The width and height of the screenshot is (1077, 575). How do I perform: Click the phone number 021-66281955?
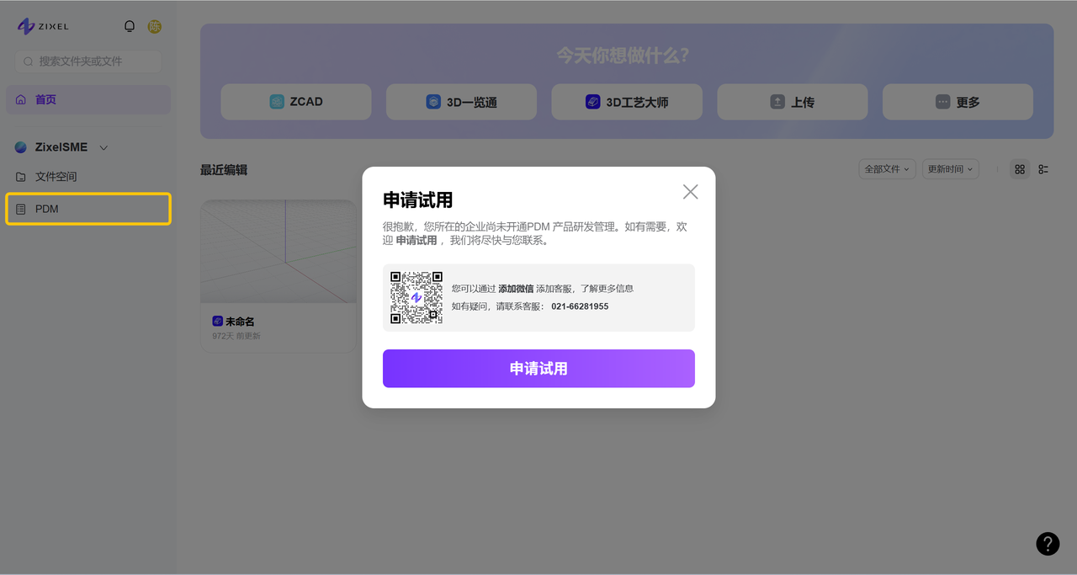pyautogui.click(x=580, y=306)
